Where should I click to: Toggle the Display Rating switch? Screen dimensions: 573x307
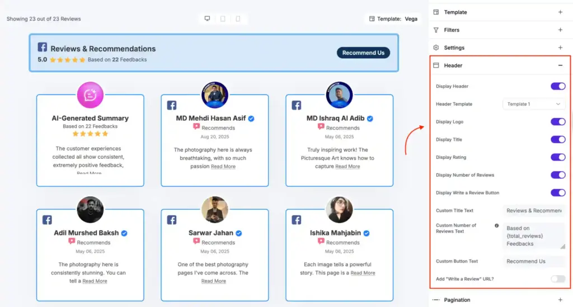coord(558,157)
